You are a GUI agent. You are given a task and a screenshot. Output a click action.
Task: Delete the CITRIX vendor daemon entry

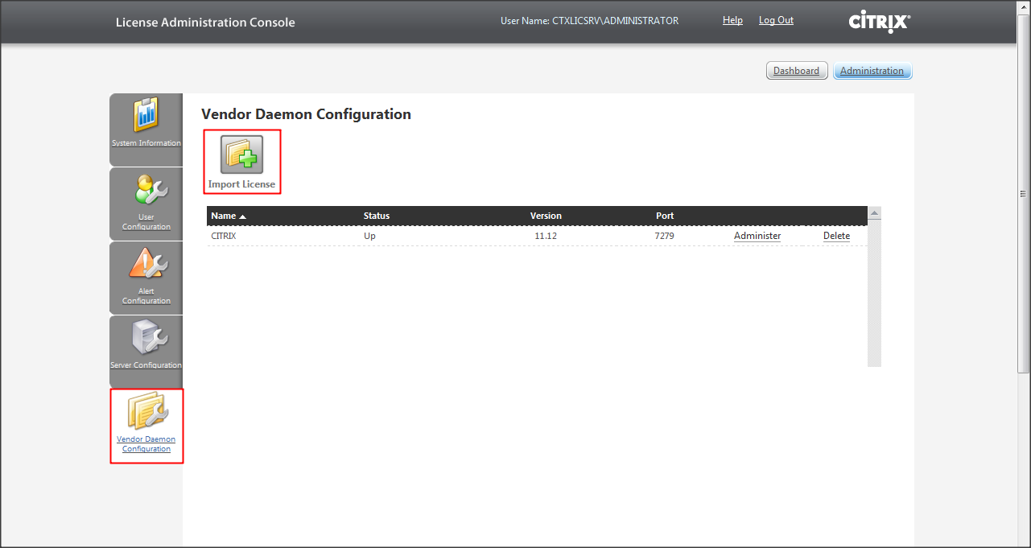coord(836,237)
